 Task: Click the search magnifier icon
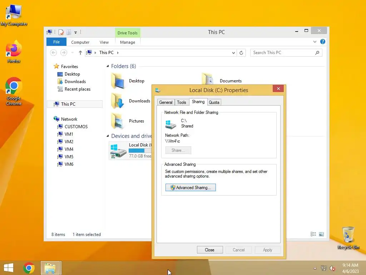[317, 53]
